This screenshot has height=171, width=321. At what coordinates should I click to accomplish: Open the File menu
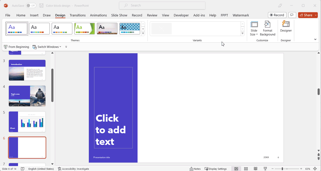pyautogui.click(x=8, y=15)
